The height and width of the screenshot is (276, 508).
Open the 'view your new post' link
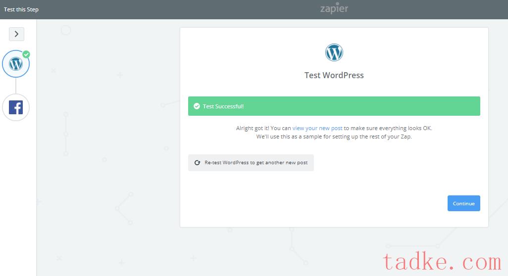(x=317, y=128)
